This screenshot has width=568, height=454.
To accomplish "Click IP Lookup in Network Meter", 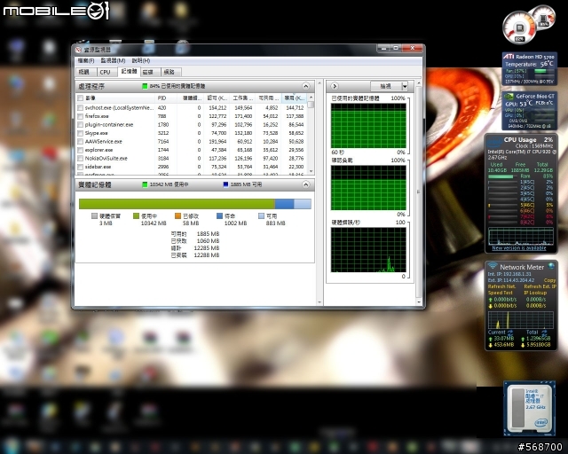I will point(535,293).
